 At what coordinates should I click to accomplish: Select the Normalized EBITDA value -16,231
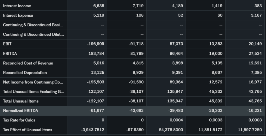255,111
